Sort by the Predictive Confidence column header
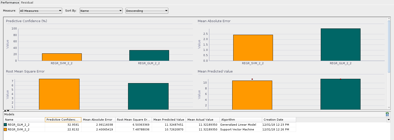The height and width of the screenshot is (140, 394). [63, 120]
